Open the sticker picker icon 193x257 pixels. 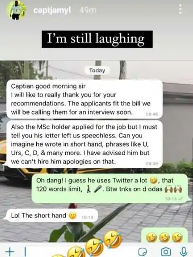(142, 252)
